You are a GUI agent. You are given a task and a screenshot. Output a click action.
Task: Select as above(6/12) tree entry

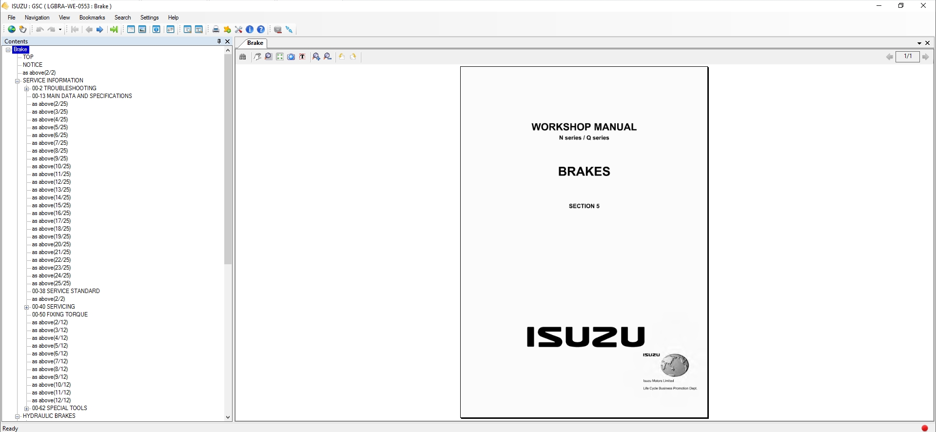50,353
